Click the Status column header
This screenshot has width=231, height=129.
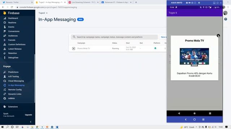(x=114, y=43)
